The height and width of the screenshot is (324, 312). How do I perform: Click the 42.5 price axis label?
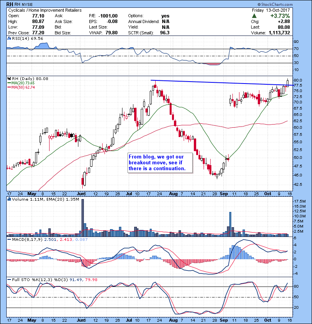click(x=298, y=185)
